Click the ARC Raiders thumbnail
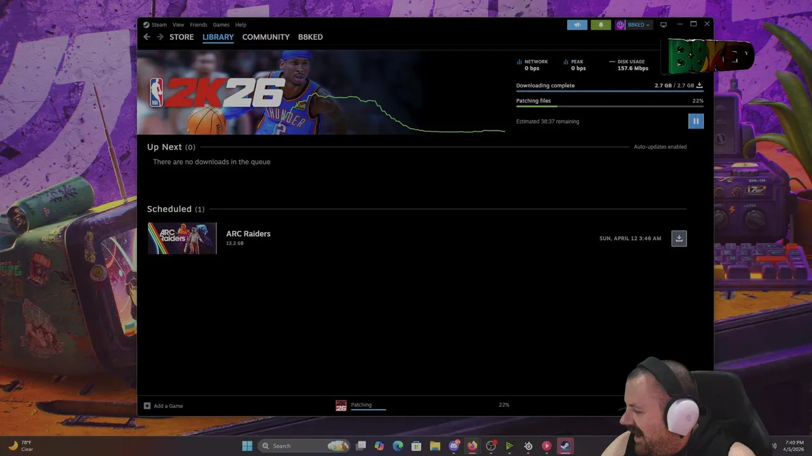 tap(182, 238)
